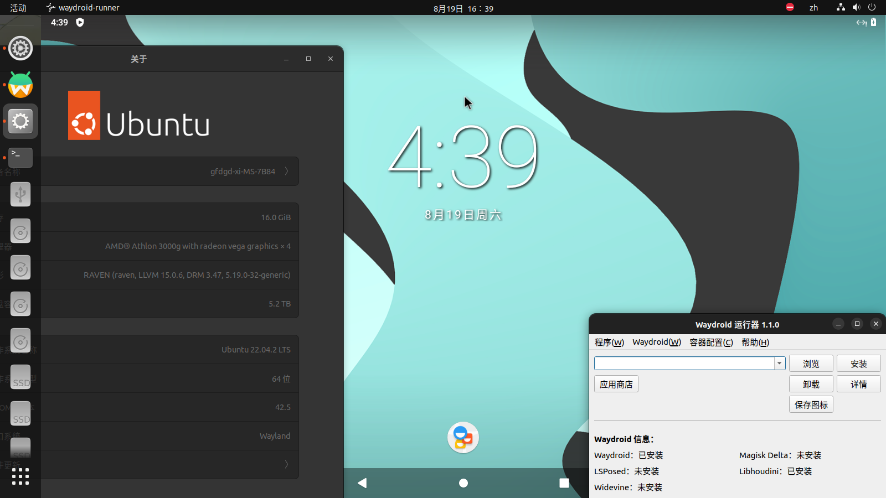
Task: Select the 64 位 OS type text
Action: click(281, 378)
